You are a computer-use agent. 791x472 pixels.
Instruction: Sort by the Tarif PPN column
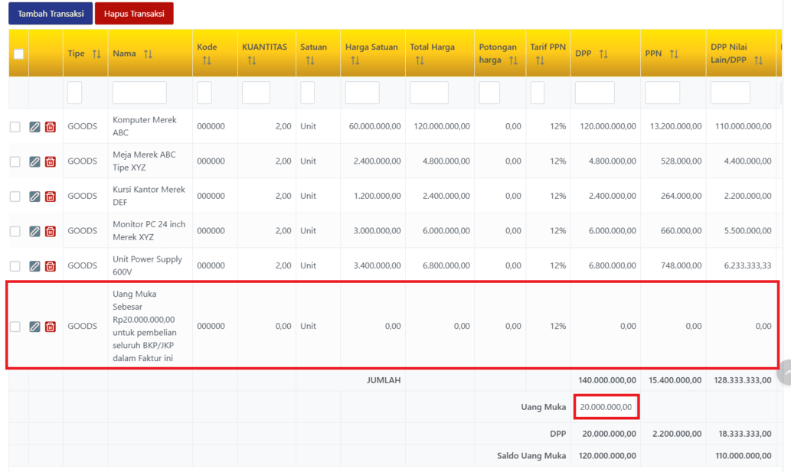point(540,60)
